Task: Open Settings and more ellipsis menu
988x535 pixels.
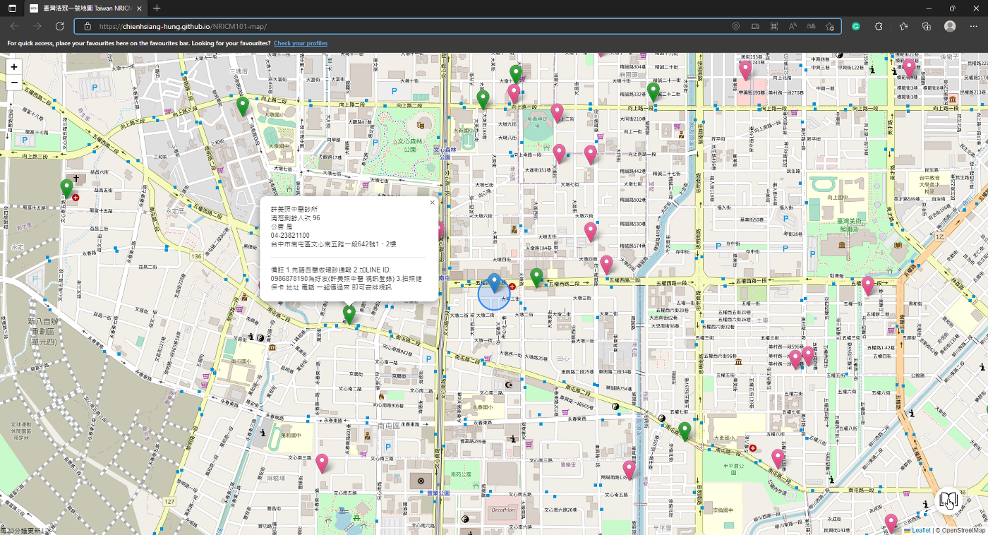Action: pos(973,26)
